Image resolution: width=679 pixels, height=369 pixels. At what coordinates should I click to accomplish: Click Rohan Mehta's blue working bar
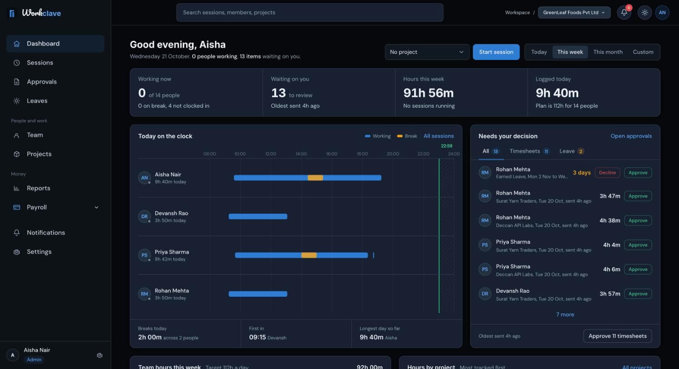point(258,294)
